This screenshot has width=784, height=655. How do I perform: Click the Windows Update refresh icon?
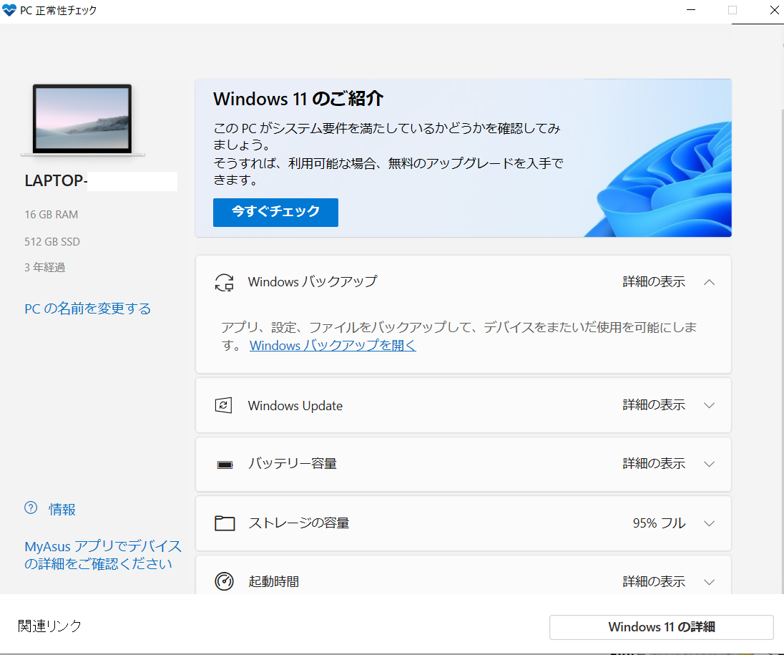tap(224, 406)
